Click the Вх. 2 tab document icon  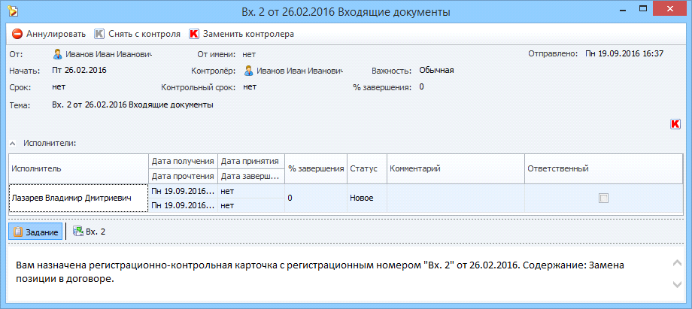pos(78,232)
